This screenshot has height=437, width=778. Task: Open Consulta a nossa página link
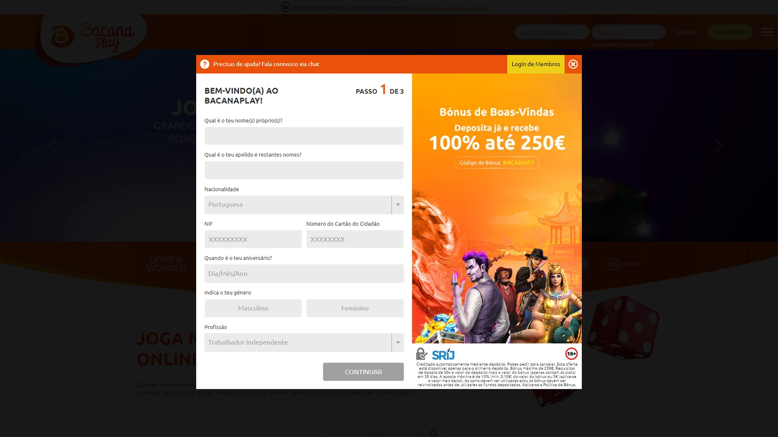coord(451,7)
